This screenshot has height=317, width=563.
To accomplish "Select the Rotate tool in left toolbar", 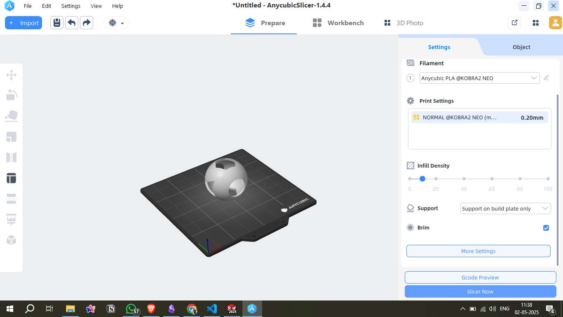I will coord(11,95).
